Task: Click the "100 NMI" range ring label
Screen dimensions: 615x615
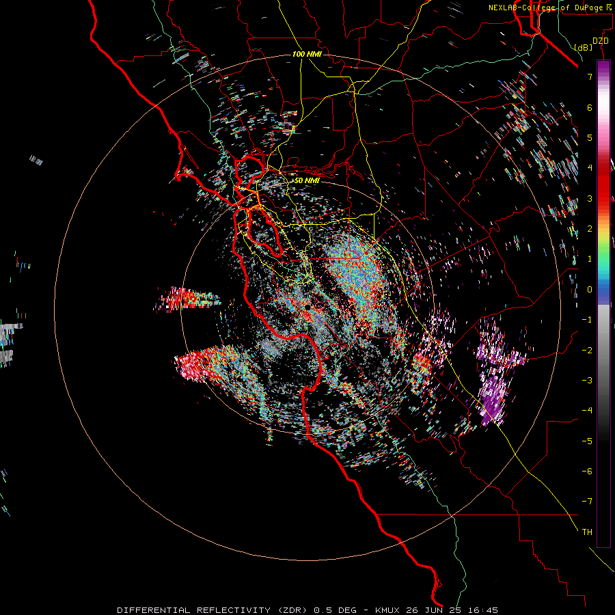Action: coord(307,54)
